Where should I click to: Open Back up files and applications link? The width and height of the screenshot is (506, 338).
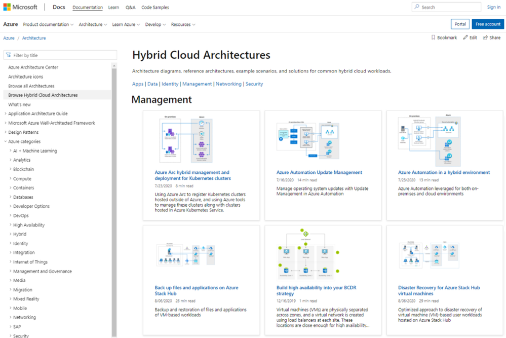[196, 290]
